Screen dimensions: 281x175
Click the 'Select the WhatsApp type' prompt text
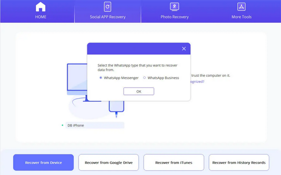click(x=137, y=68)
